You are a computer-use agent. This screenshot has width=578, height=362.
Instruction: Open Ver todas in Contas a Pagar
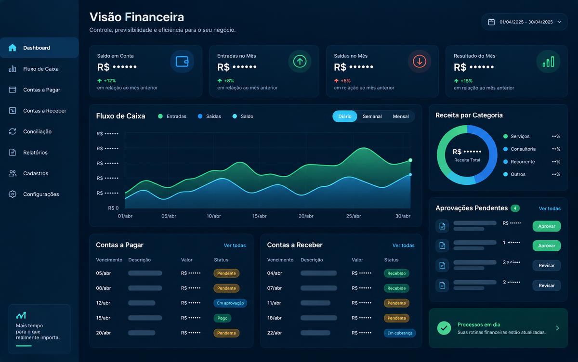tap(235, 246)
